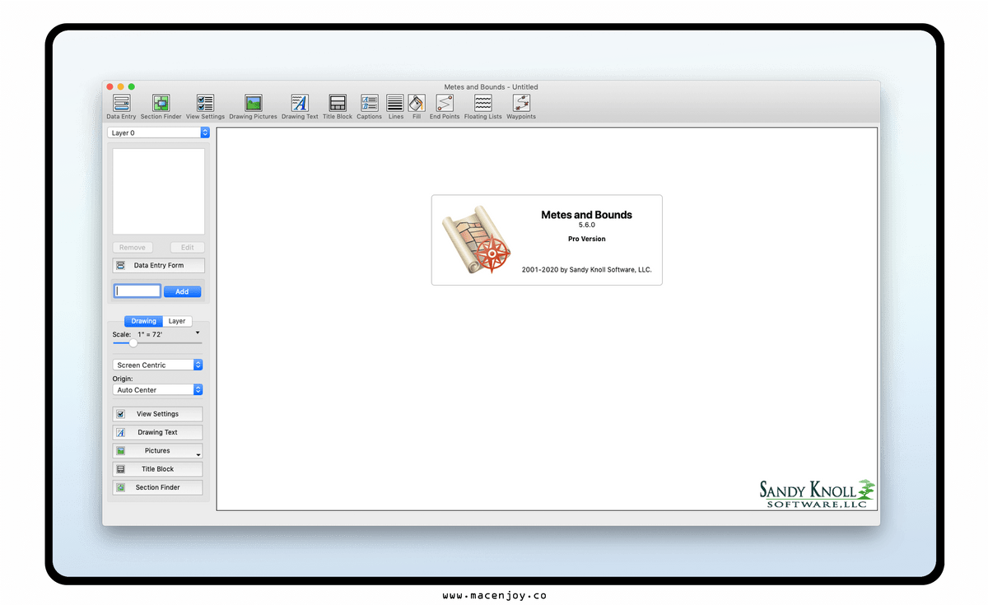The height and width of the screenshot is (605, 988).
Task: Click the Edit button
Action: (188, 247)
